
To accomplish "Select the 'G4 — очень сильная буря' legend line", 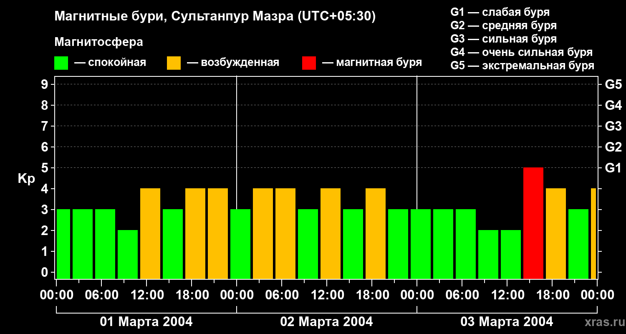I will pyautogui.click(x=522, y=52).
